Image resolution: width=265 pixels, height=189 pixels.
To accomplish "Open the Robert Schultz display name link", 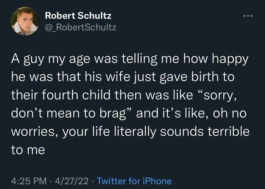I will 78,16.
